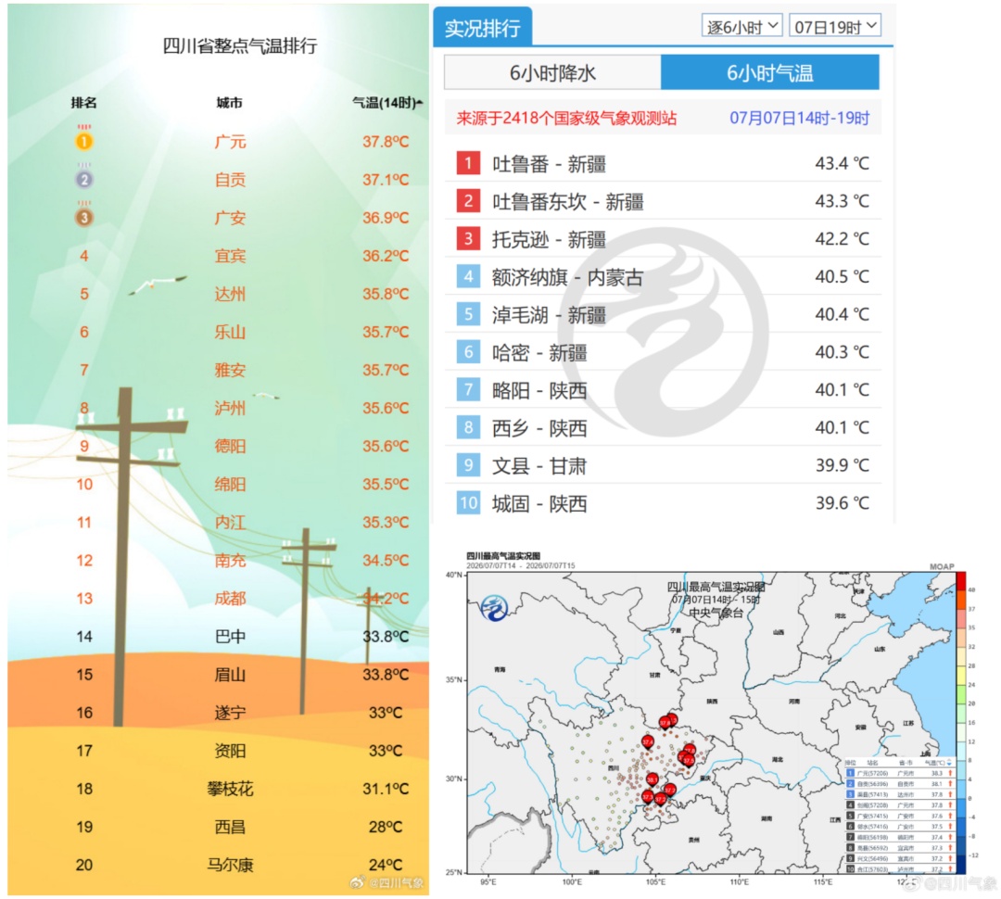This screenshot has width=1001, height=899.
Task: Click the 07月07日14时-19时 time range text
Action: point(799,118)
